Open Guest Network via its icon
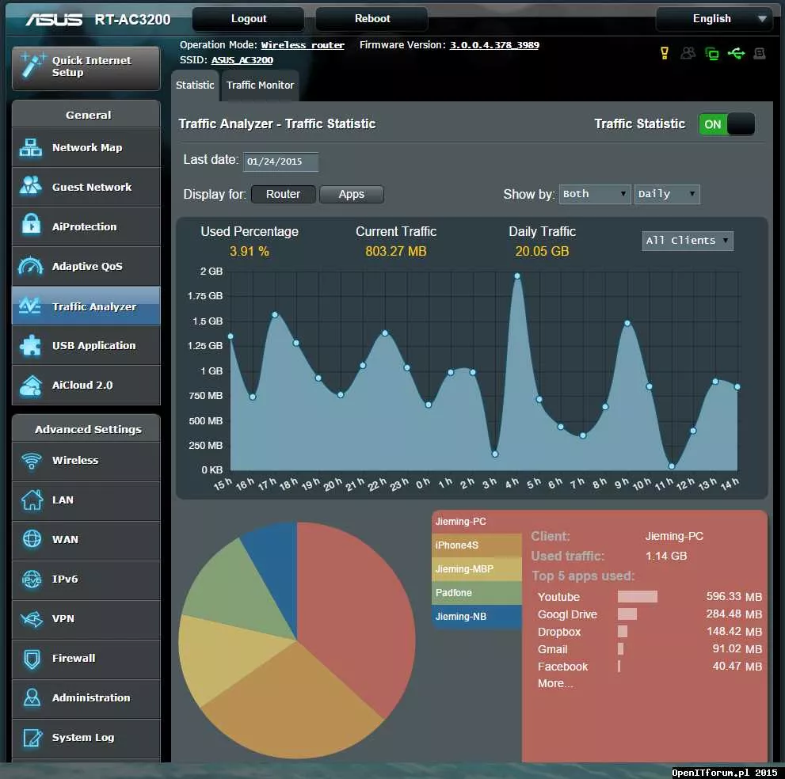 click(x=31, y=186)
